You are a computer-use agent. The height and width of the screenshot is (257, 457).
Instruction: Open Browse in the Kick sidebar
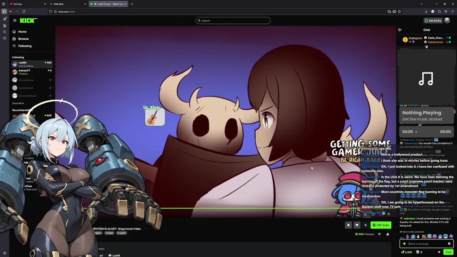(21, 39)
